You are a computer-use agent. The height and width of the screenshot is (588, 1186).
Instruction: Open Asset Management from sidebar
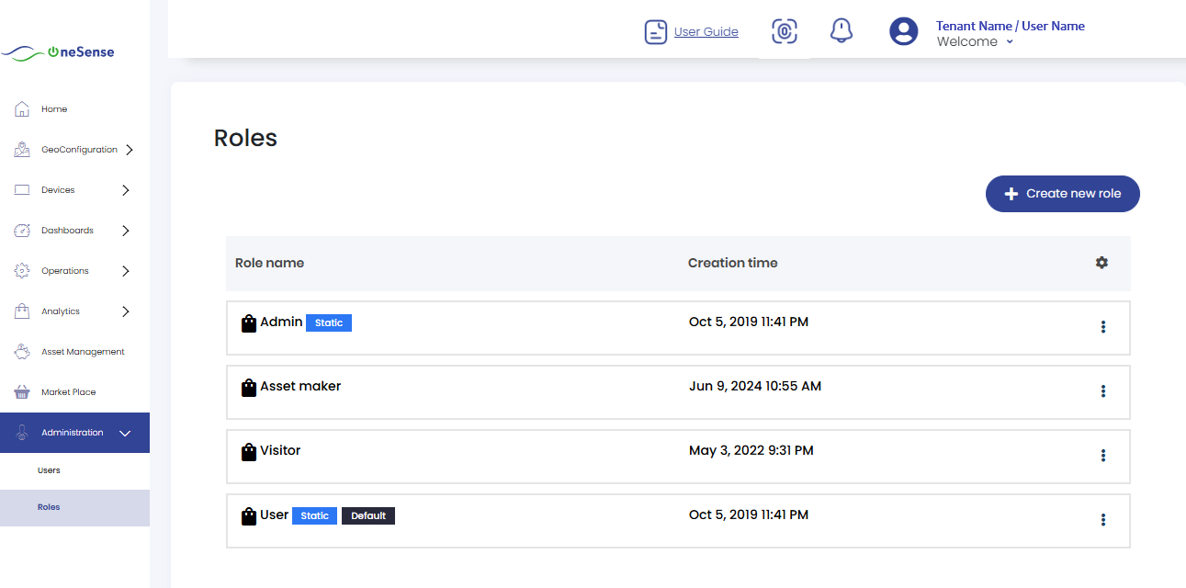click(82, 352)
